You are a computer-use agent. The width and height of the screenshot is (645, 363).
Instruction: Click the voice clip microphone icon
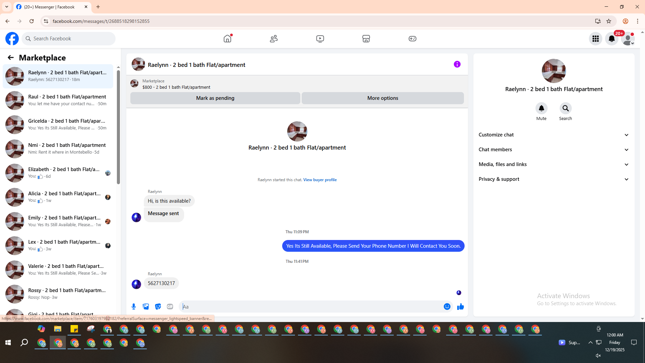(134, 307)
